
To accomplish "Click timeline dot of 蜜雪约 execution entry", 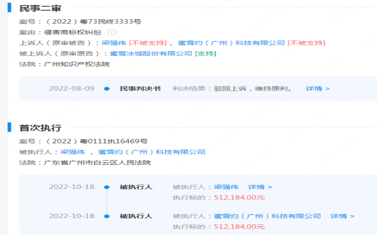I will coord(107,216).
